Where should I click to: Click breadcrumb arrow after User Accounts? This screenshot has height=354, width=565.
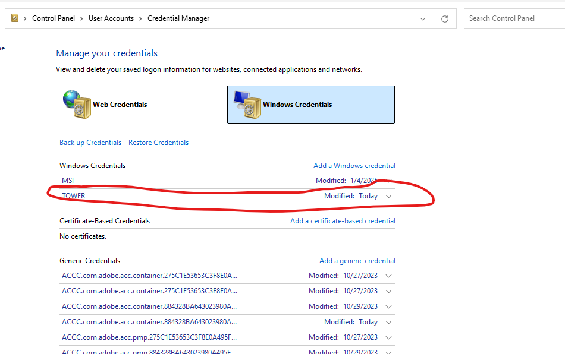click(140, 18)
